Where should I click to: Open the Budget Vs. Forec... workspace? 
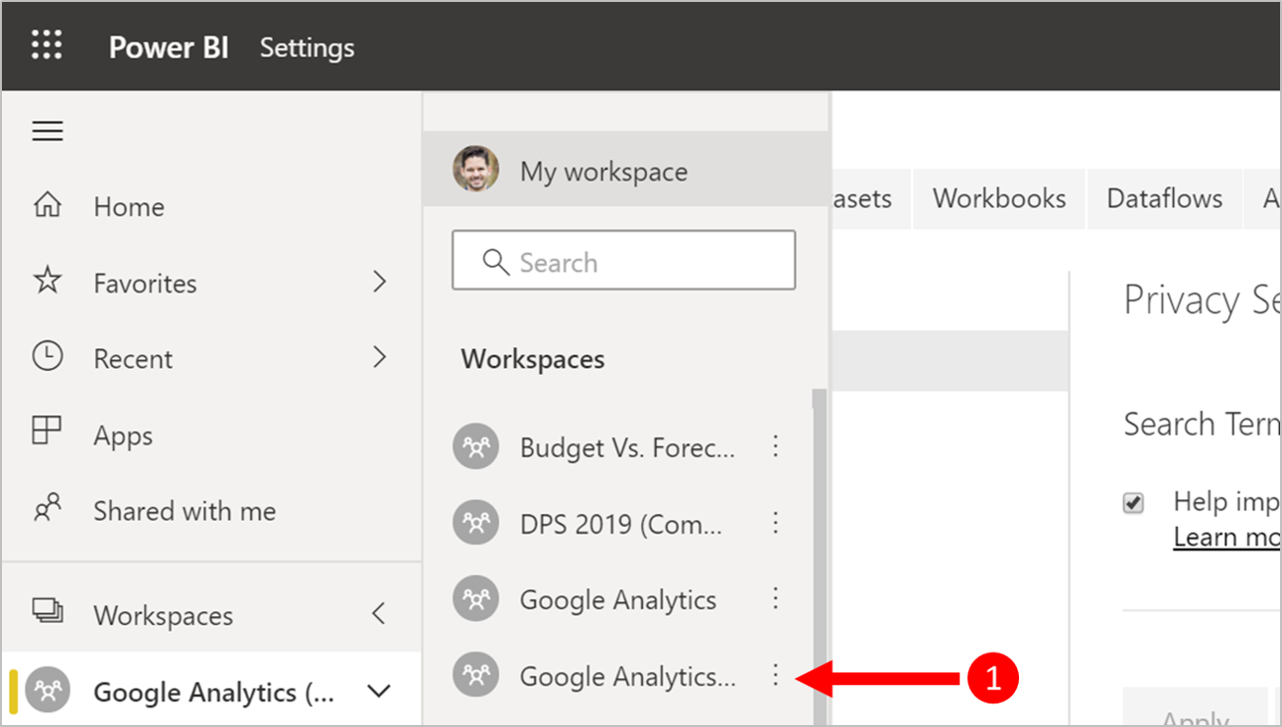coord(626,447)
